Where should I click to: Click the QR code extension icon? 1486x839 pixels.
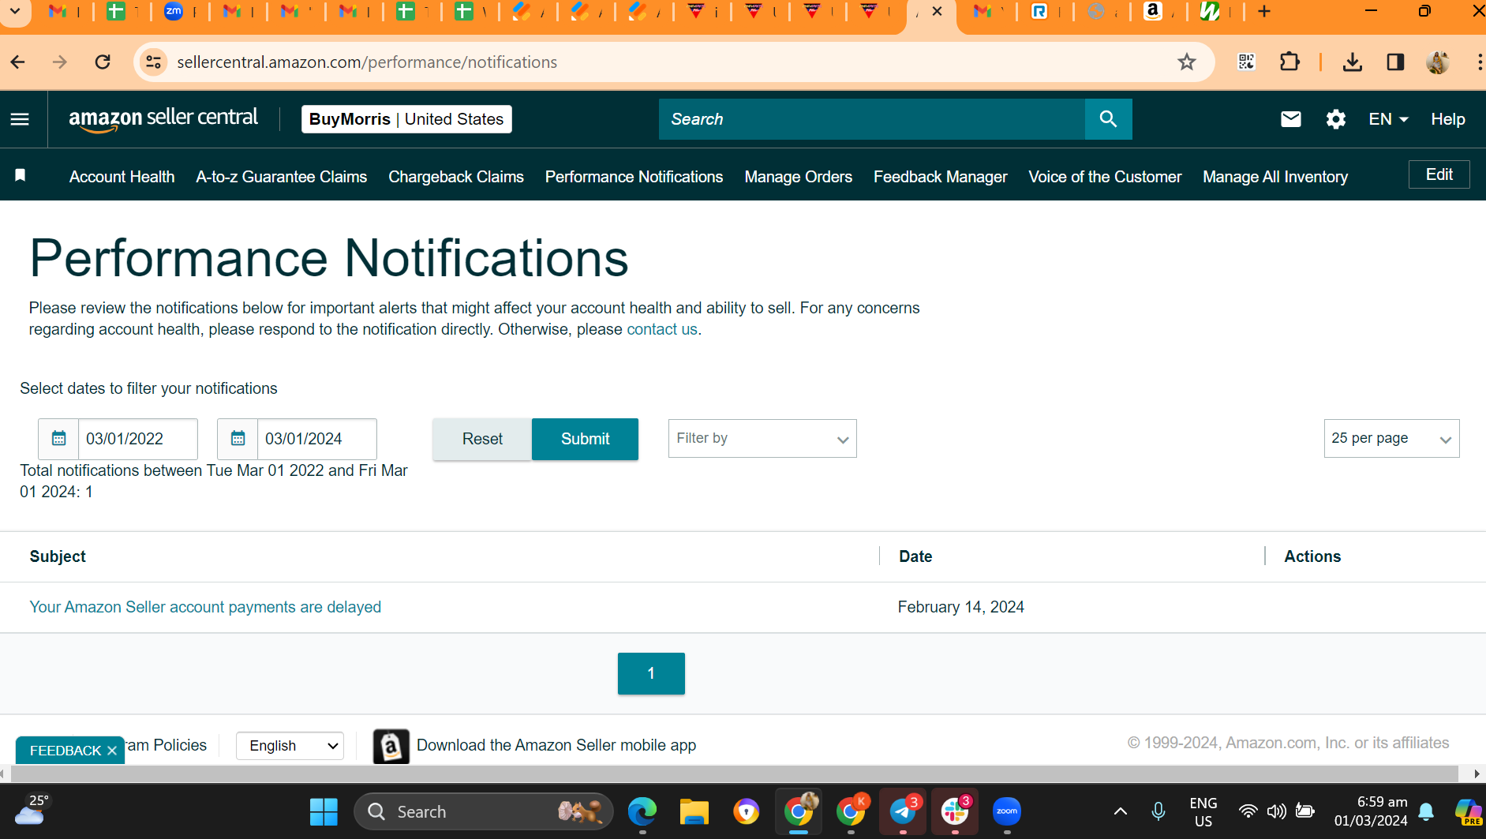[x=1247, y=62]
